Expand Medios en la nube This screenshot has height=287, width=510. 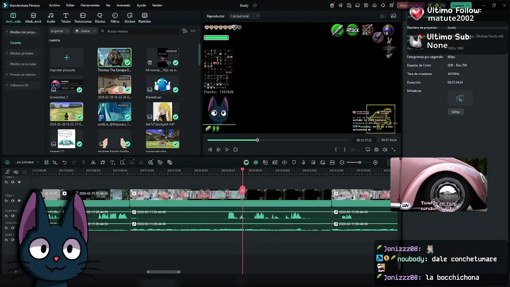(23, 64)
